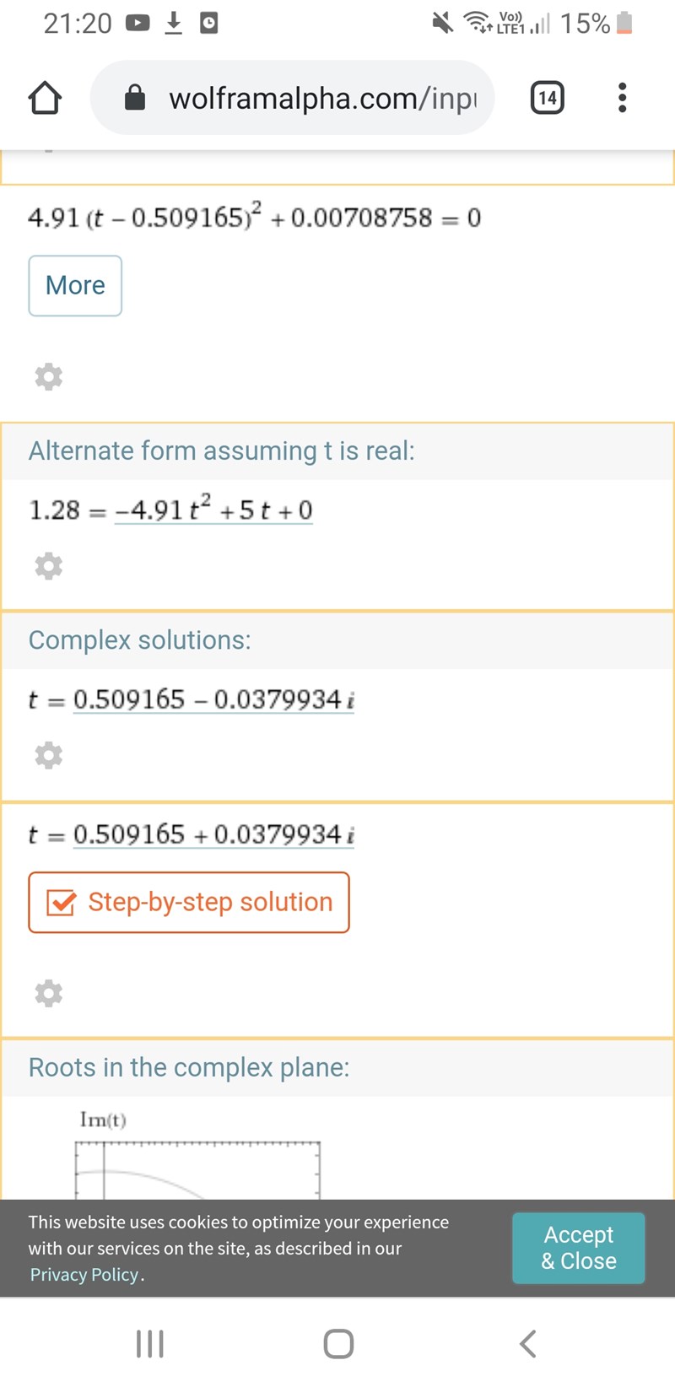The image size is (675, 1387).
Task: Open Chrome's three-dot overflow menu
Action: pos(622,98)
